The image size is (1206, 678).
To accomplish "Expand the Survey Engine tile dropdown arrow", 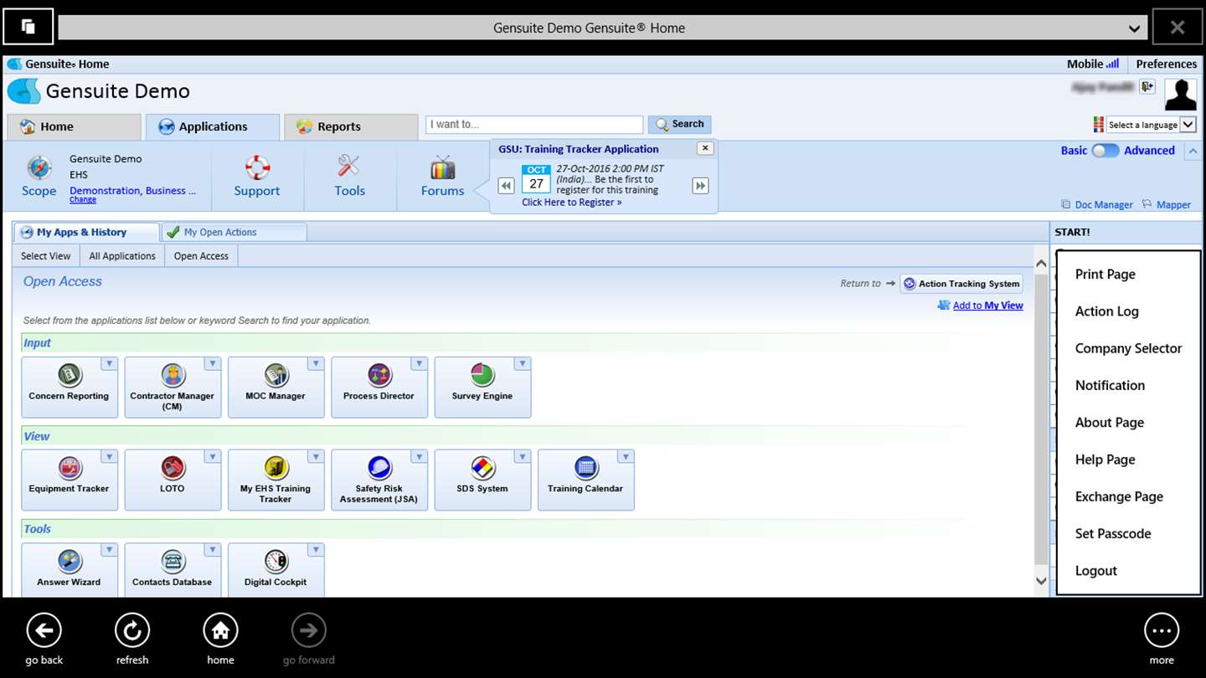I will [523, 364].
